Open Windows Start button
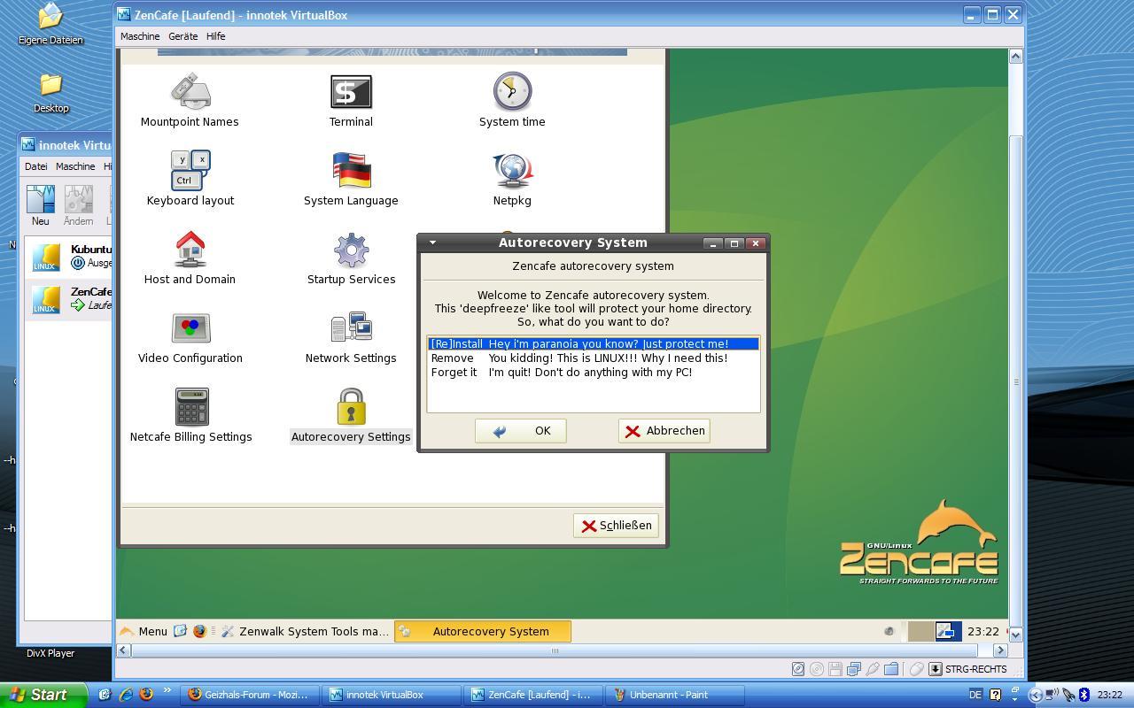 [x=43, y=695]
